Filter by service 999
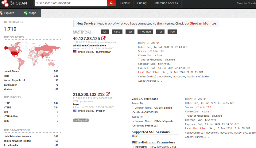Screen dimensions: 256x148 pyautogui.click(x=6, y=112)
